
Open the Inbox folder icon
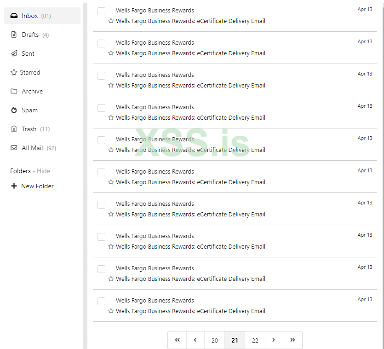[14, 16]
